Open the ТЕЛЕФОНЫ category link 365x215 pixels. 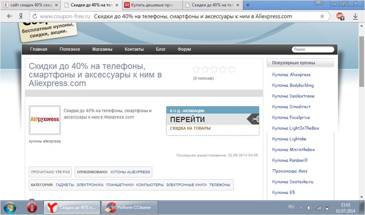(220, 185)
